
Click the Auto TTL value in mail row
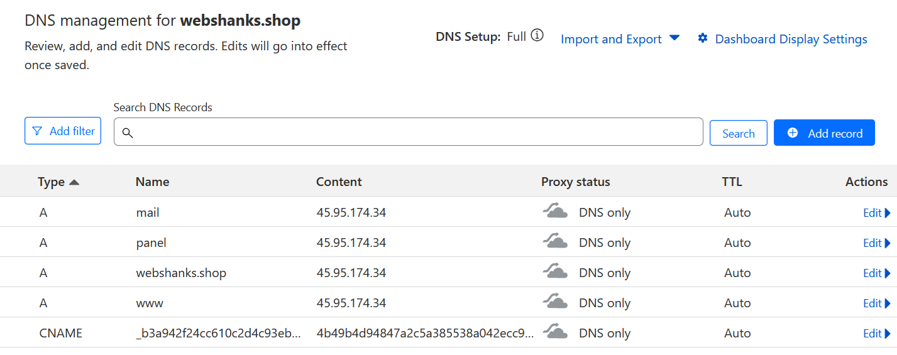737,212
